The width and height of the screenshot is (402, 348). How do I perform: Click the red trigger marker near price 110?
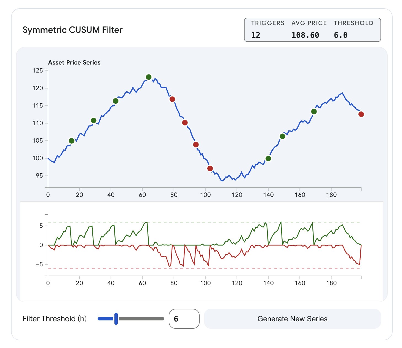(x=185, y=123)
